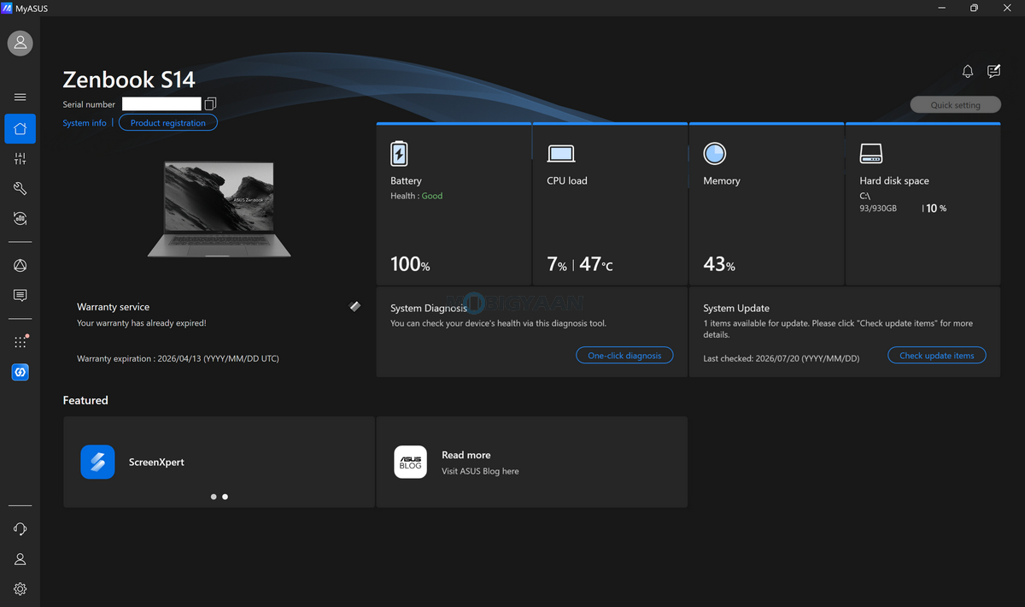Open the headset customer service icon
The image size is (1025, 607).
tap(20, 529)
